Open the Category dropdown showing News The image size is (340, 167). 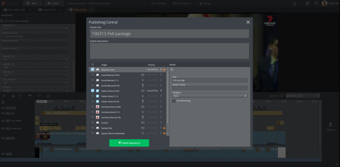click(x=210, y=96)
